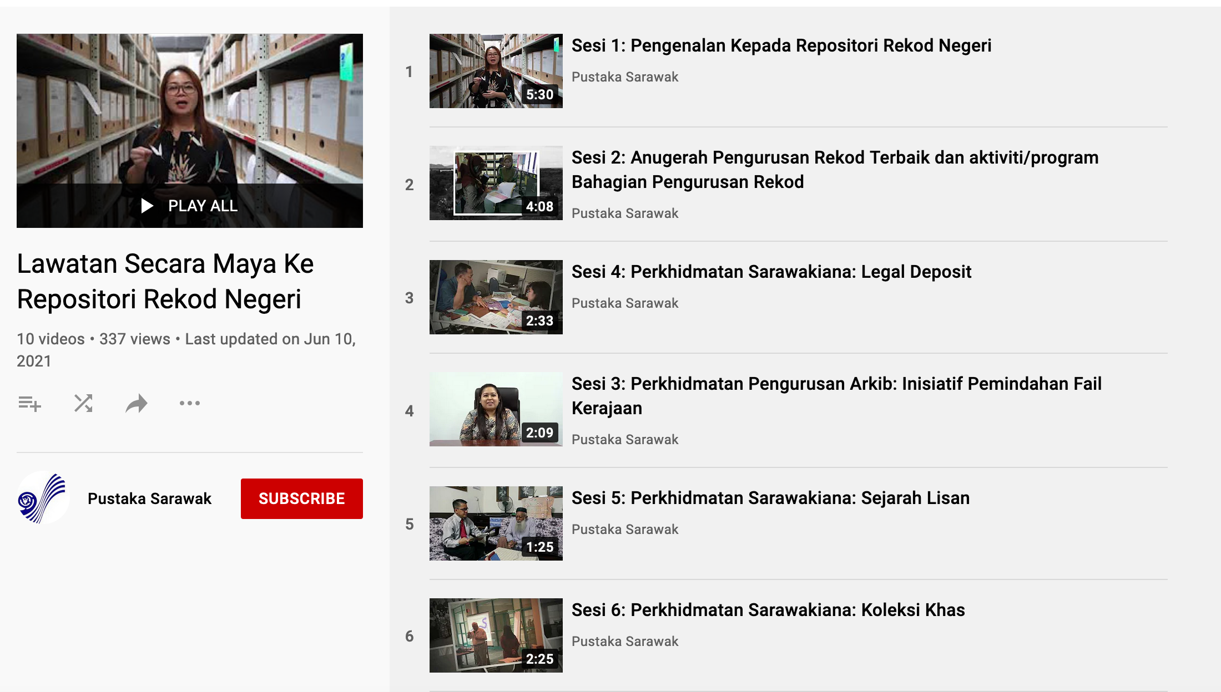1221x692 pixels.
Task: Open Sesi 4 Legal Deposit thumbnail
Action: click(x=496, y=297)
